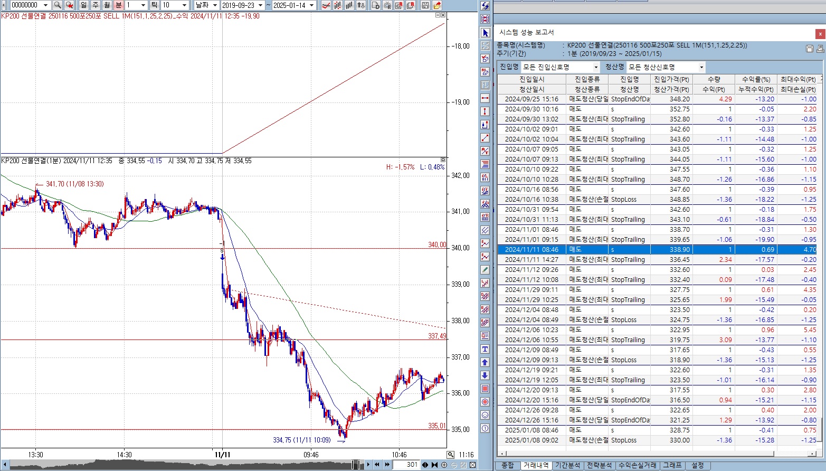This screenshot has height=471, width=826.
Task: Click the blue up-arrow marker tool
Action: 485,362
